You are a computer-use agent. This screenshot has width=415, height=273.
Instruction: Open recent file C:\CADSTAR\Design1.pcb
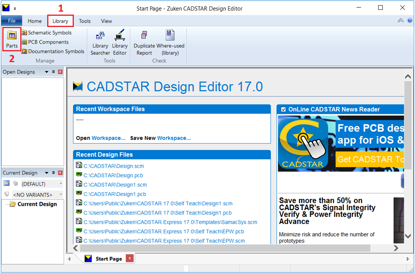pyautogui.click(x=115, y=194)
